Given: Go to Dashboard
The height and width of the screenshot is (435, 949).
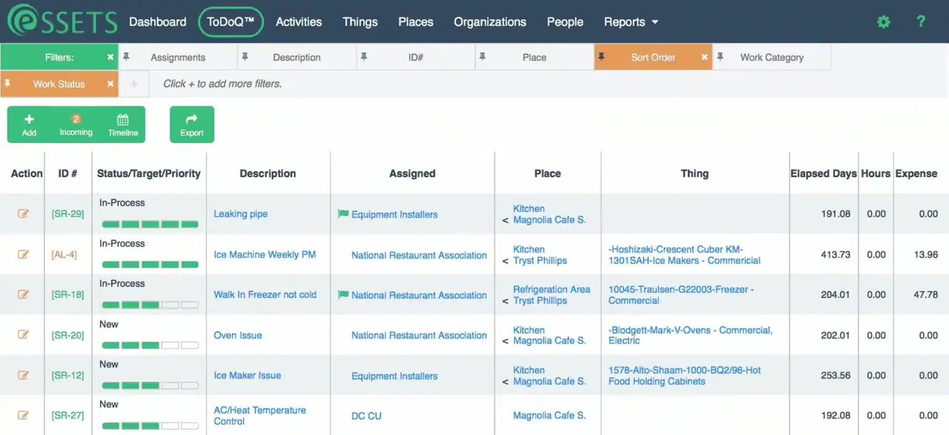Looking at the screenshot, I should (158, 22).
